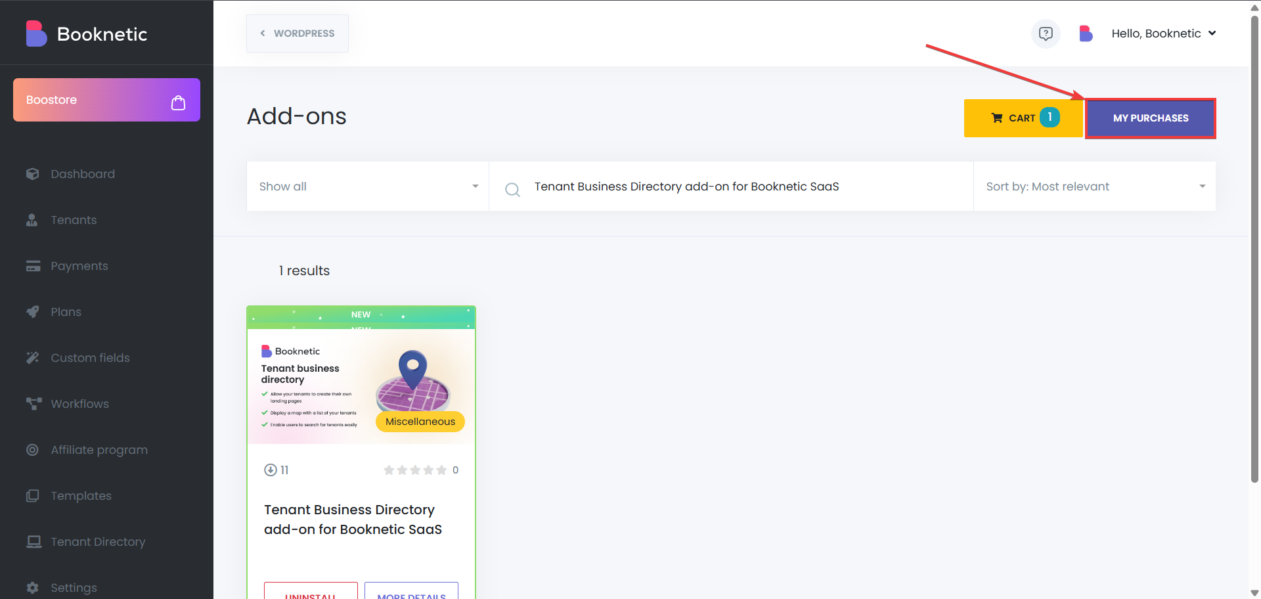
Task: Click MORE DETAILS on add-on card
Action: coord(411,590)
